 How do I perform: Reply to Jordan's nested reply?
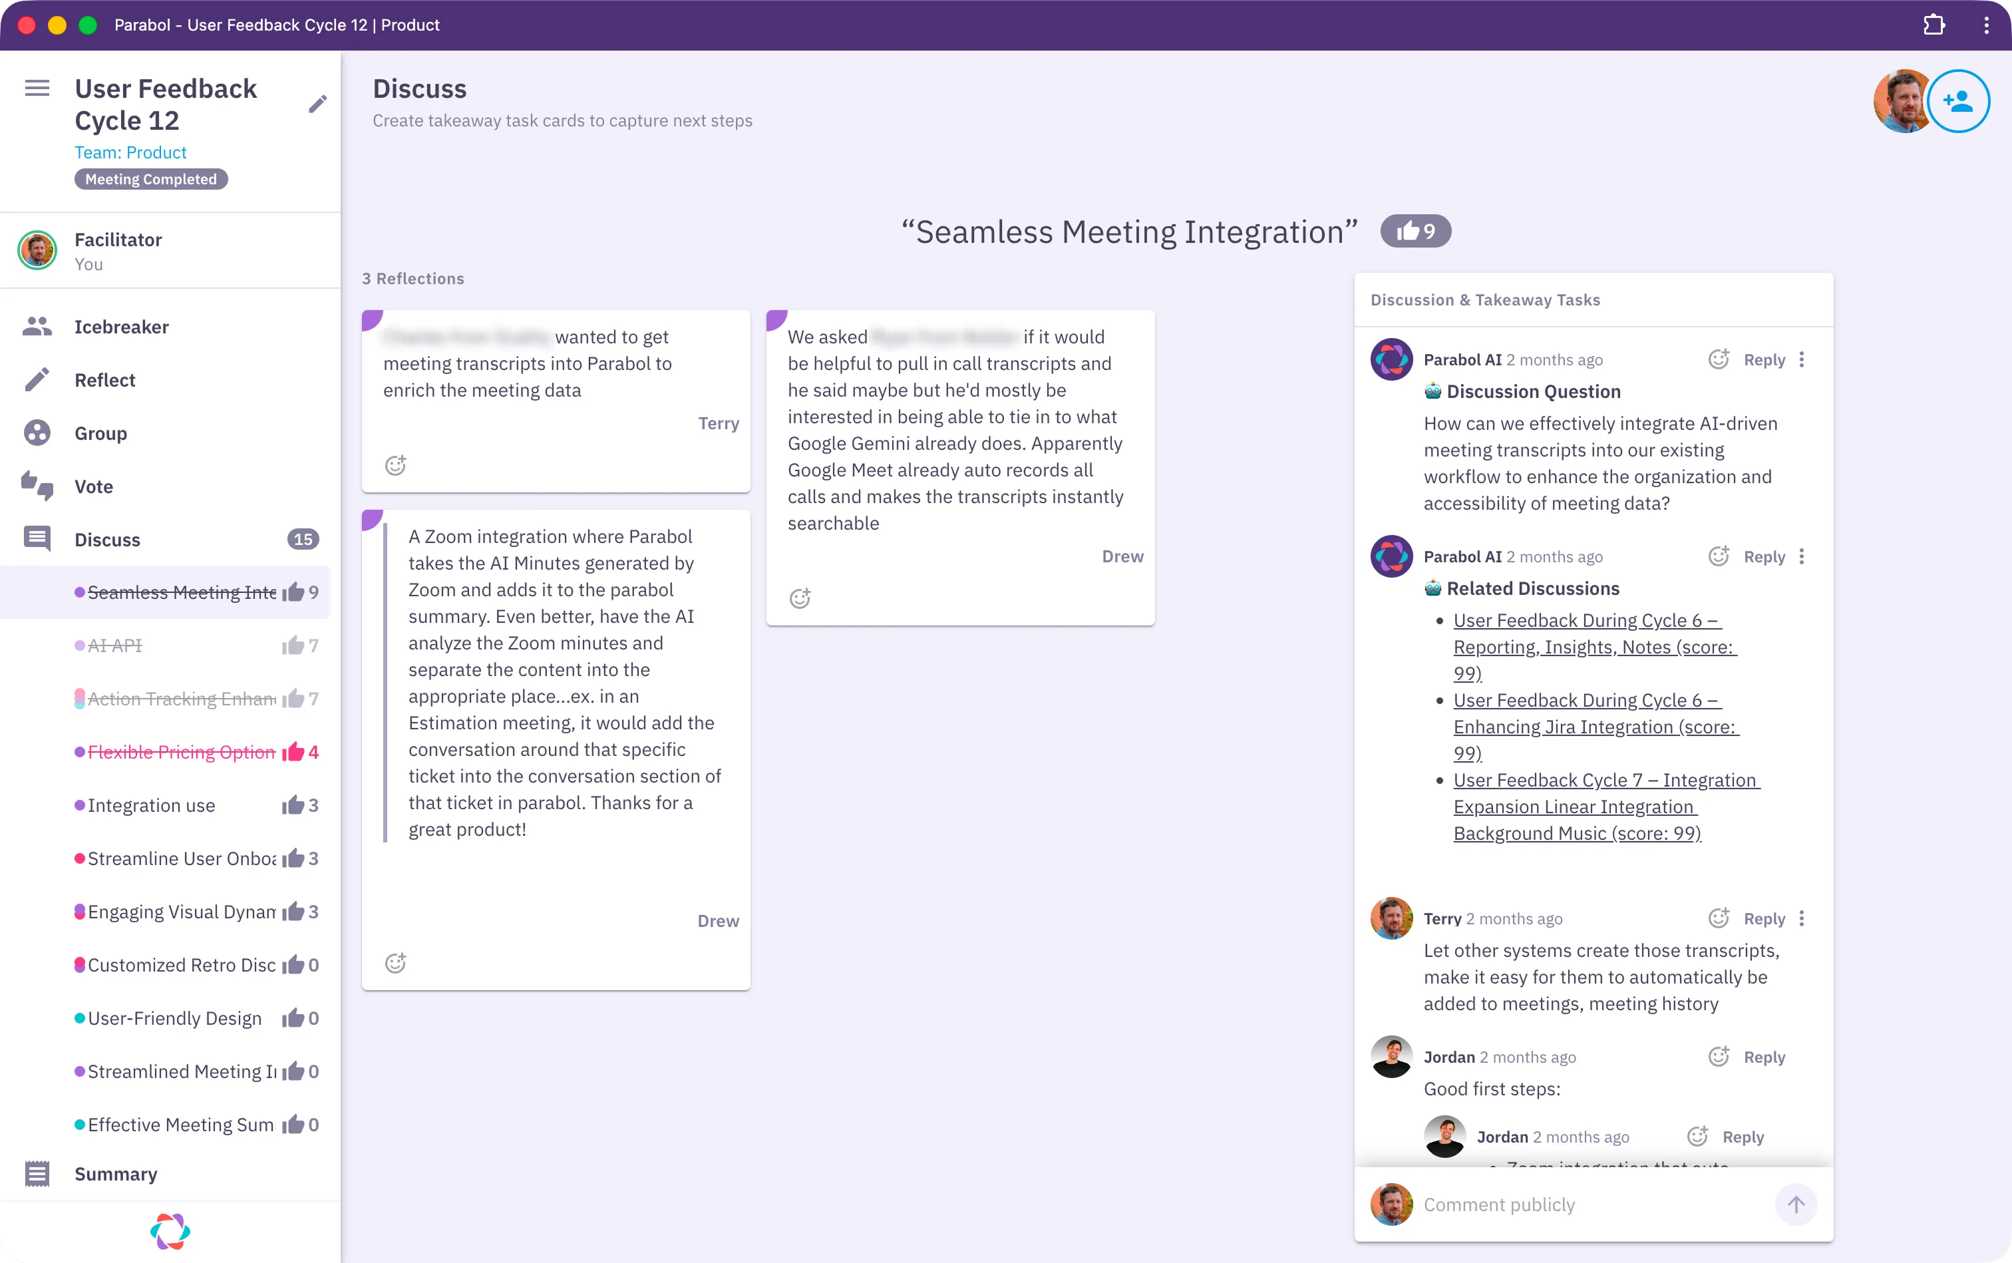pos(1743,1137)
